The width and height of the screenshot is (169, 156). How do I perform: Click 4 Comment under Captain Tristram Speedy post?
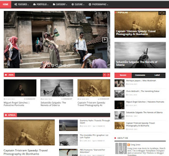(104, 99)
